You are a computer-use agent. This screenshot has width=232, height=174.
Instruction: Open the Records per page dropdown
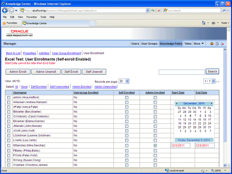click(x=124, y=81)
